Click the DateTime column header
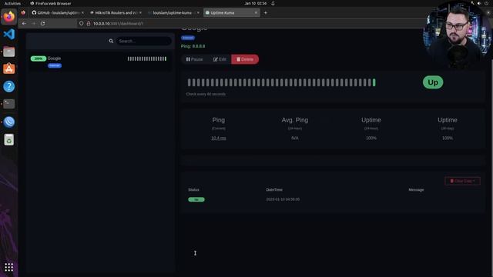 pos(274,190)
